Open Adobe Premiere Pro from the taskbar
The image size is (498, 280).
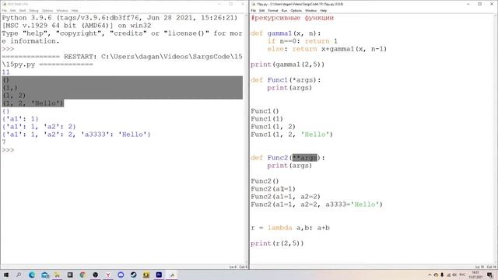(159, 275)
